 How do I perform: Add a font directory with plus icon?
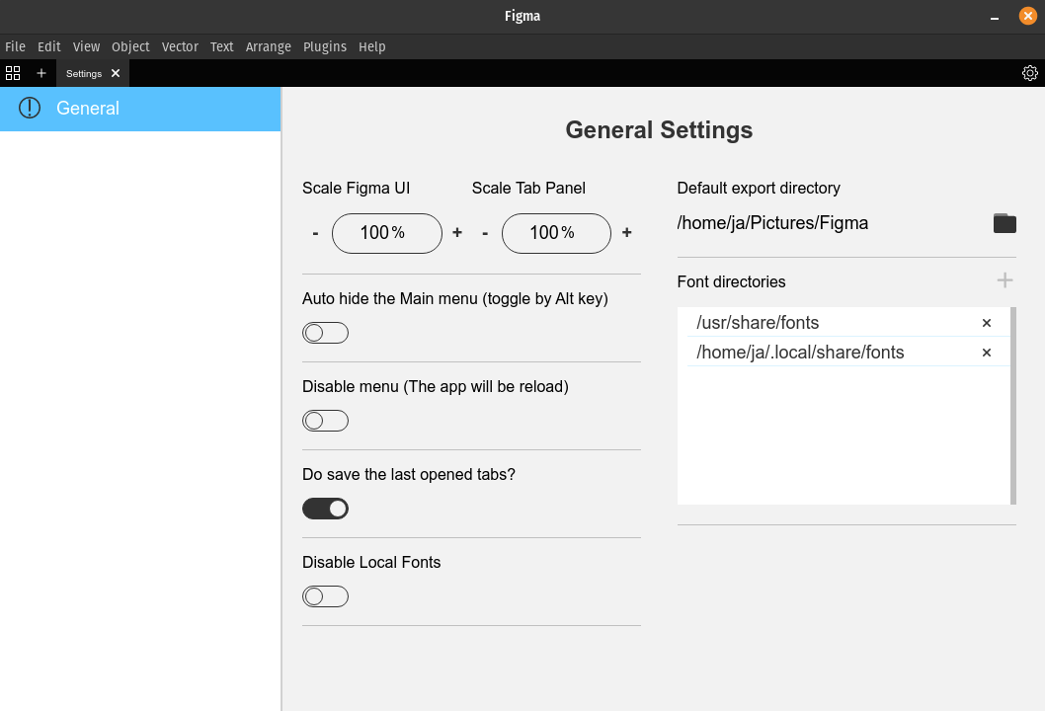pyautogui.click(x=1005, y=280)
